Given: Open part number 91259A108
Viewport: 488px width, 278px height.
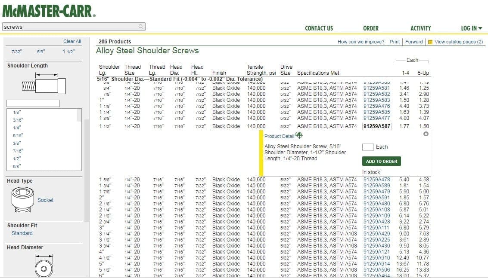Looking at the screenshot, I should tap(376, 209).
